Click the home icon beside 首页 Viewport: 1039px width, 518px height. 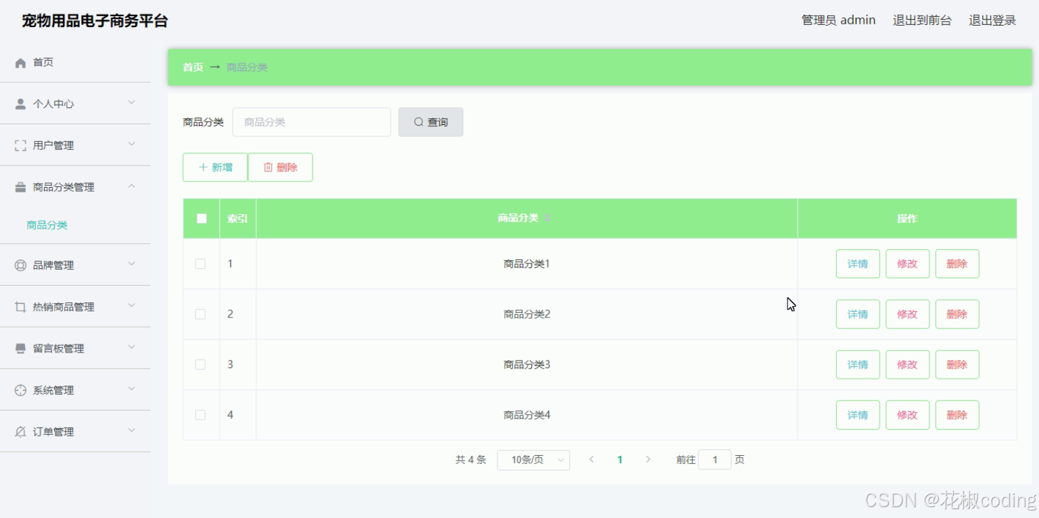click(x=20, y=63)
